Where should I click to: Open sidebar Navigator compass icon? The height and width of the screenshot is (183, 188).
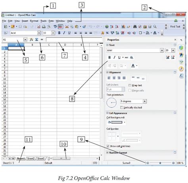tap(181, 69)
